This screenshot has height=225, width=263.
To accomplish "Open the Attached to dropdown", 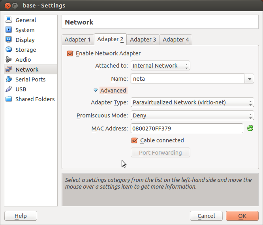I will (160, 66).
